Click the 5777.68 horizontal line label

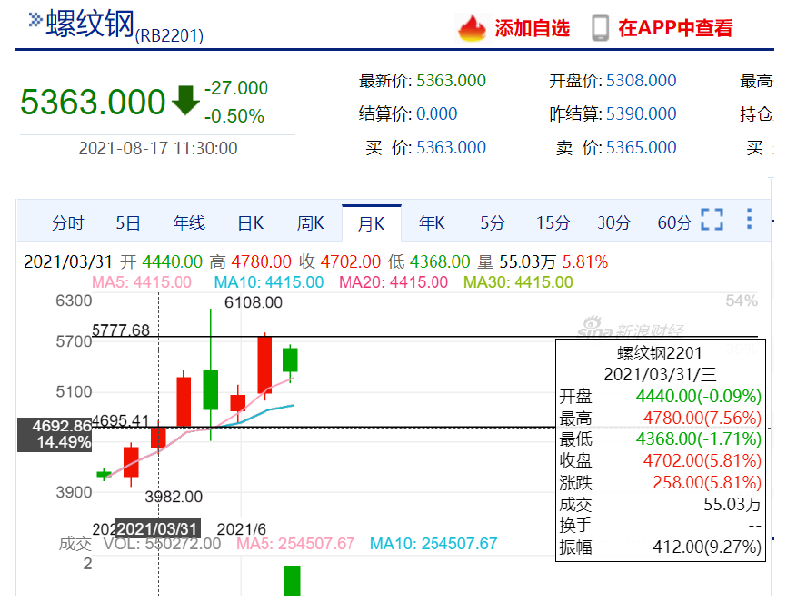point(121,330)
